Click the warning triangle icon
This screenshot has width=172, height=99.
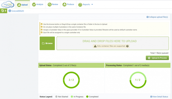tap(95, 46)
